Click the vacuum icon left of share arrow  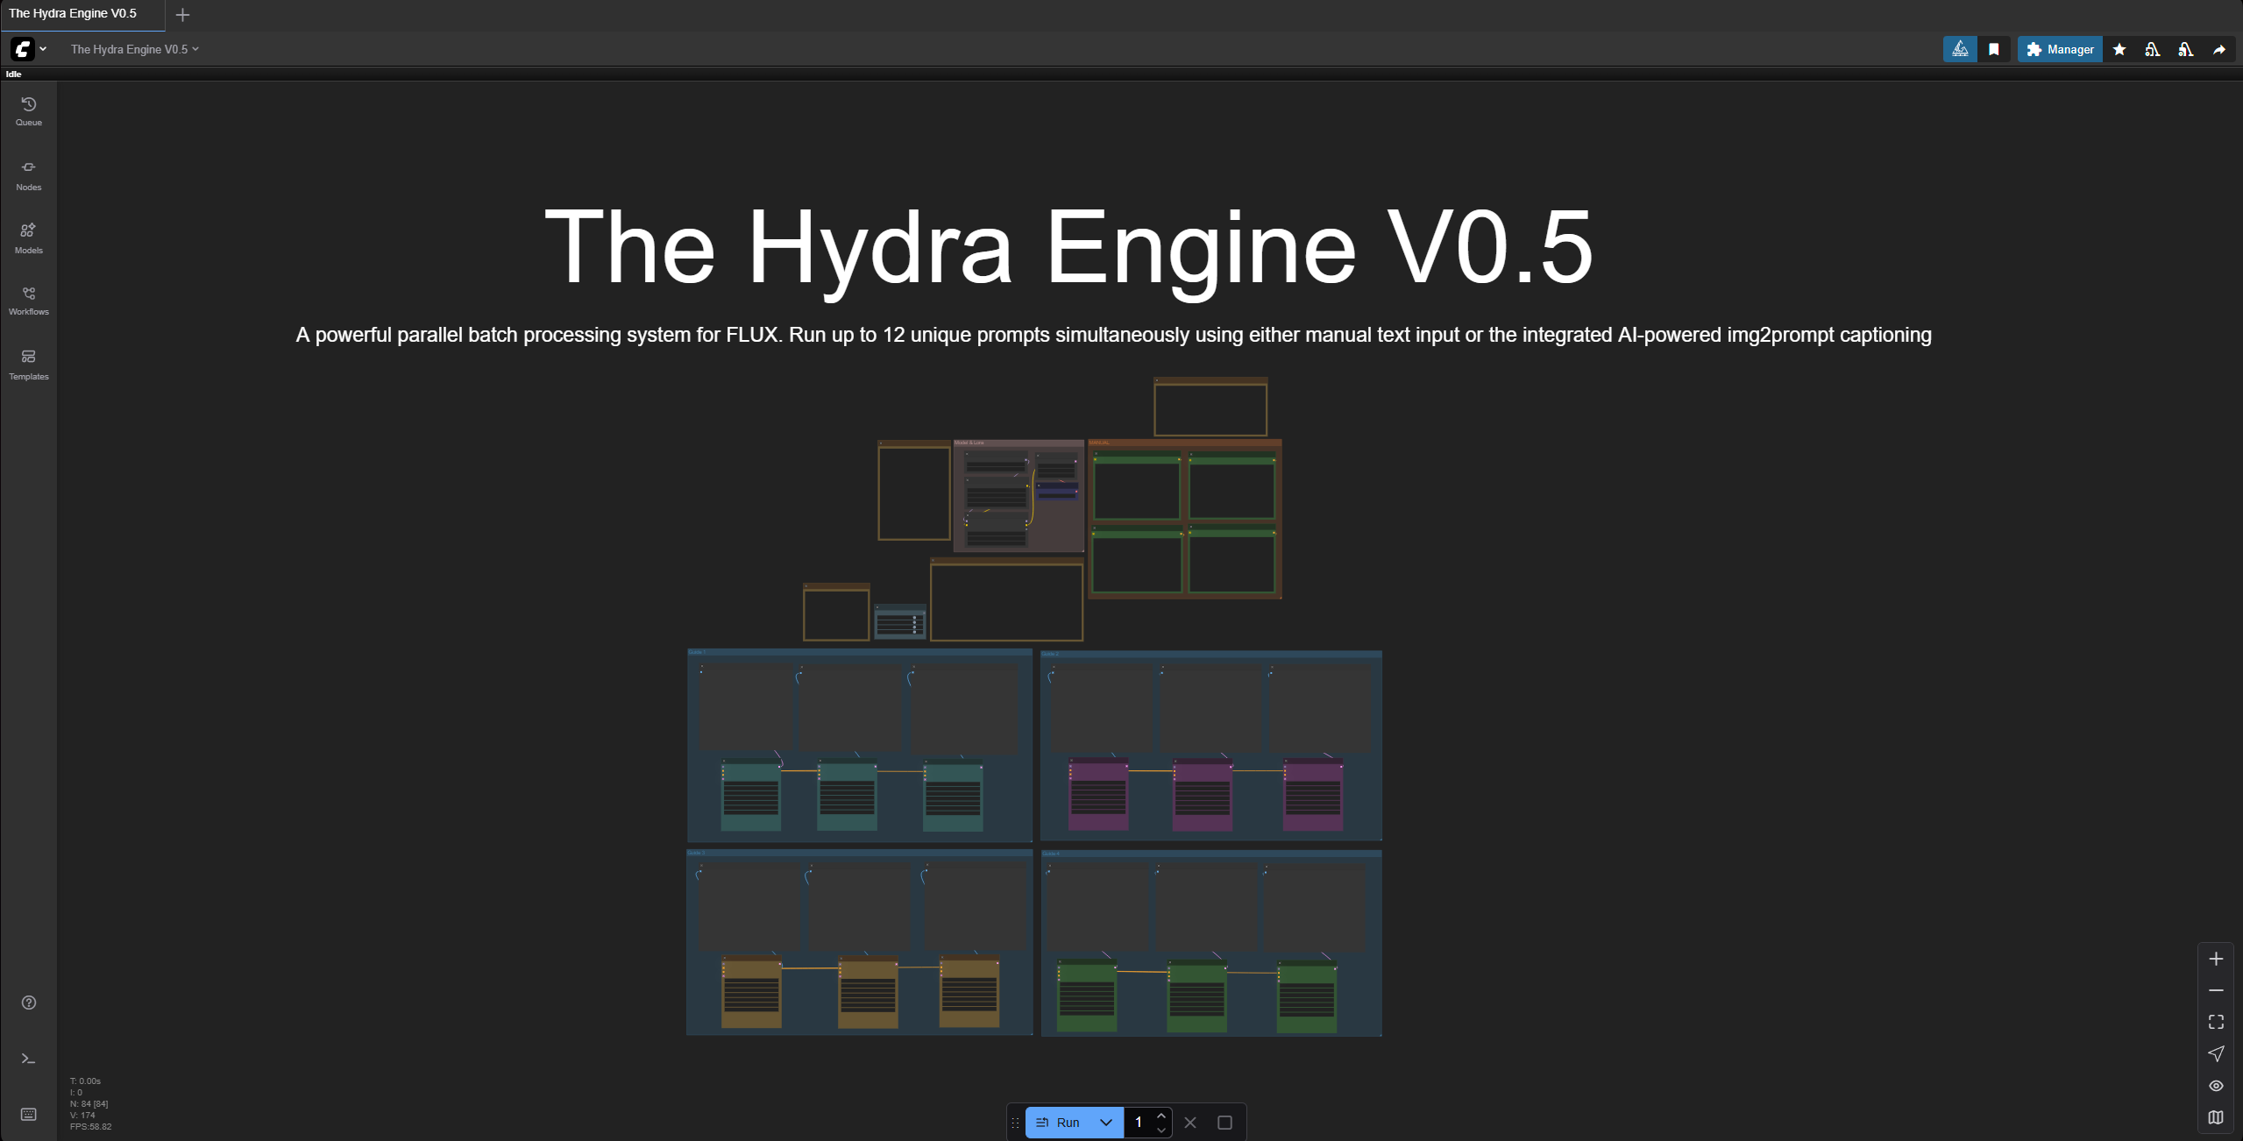coord(2186,49)
